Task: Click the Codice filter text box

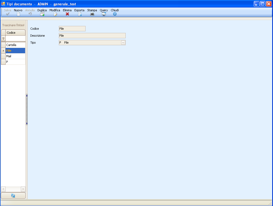Action: coord(15,39)
